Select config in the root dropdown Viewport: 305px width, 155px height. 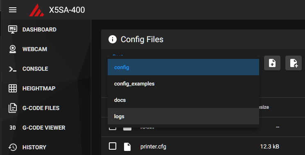183,67
